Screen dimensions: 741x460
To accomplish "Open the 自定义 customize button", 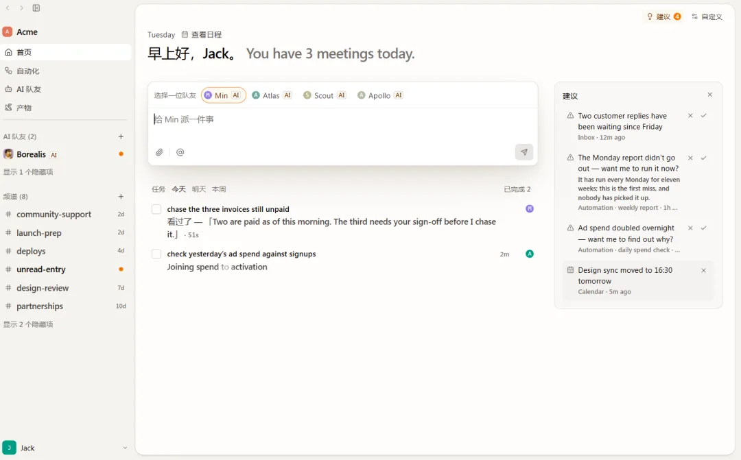I will [707, 16].
